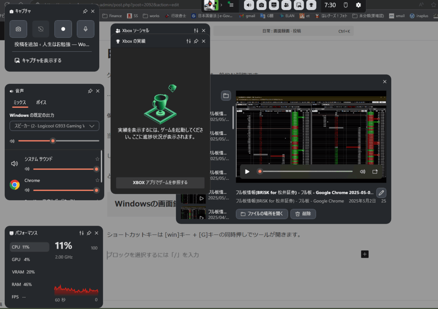Open Xbox の実績 widget options
Viewport: 438px width, 309px height.
189,42
